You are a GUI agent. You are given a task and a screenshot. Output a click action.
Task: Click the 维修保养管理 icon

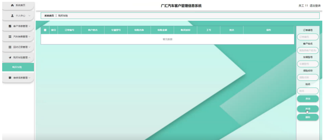(x=10, y=78)
